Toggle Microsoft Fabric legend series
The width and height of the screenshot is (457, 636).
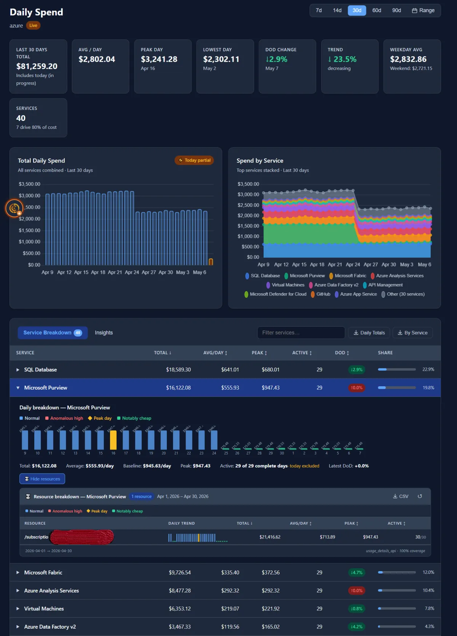348,276
